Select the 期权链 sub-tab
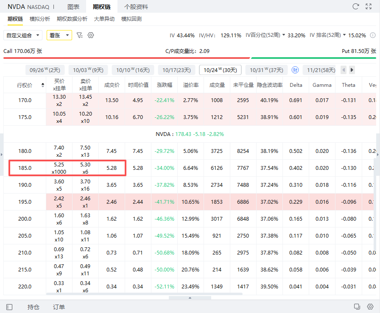The width and height of the screenshot is (380, 313). [15, 19]
